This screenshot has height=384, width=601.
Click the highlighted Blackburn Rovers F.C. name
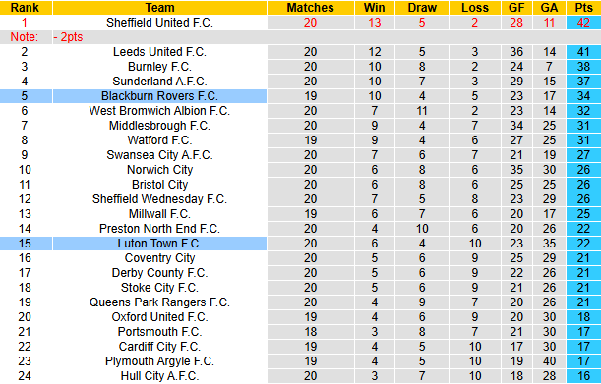tap(159, 96)
